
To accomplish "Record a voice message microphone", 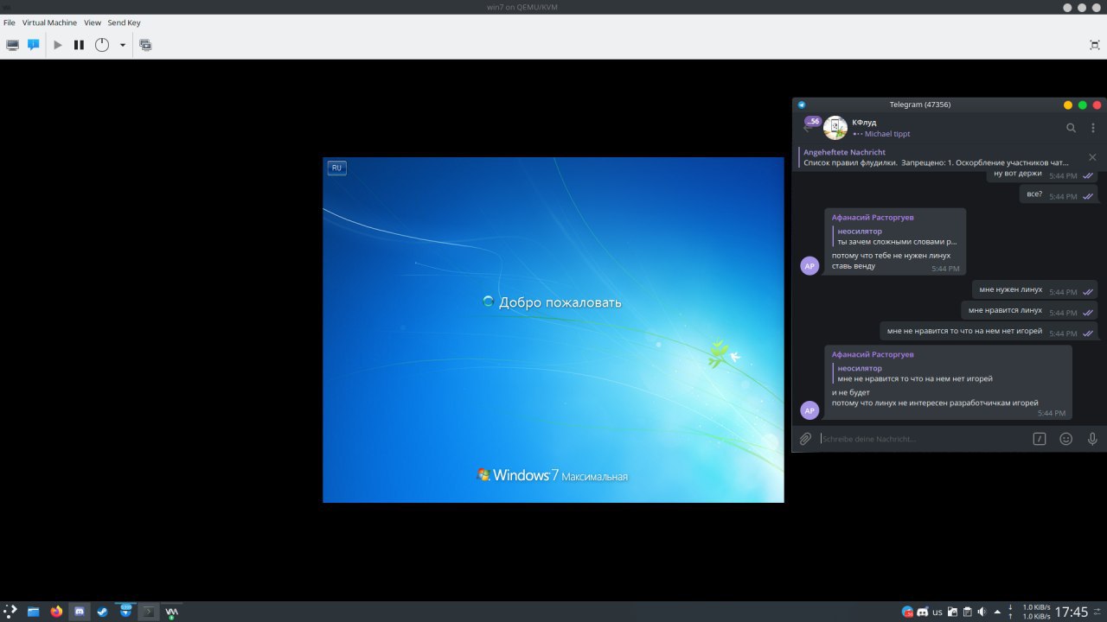I will pos(1092,439).
